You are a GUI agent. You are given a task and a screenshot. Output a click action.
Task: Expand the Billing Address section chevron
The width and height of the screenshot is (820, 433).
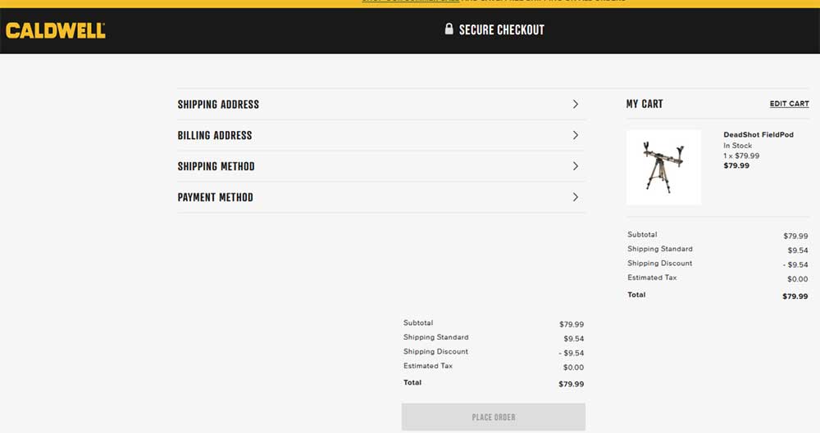(576, 135)
